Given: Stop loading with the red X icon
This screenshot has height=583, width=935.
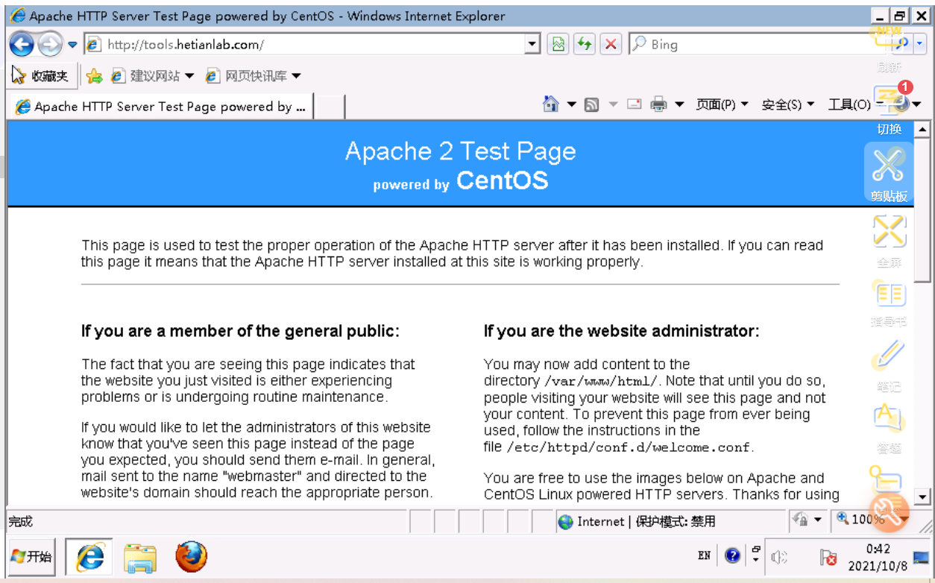Looking at the screenshot, I should coord(611,45).
